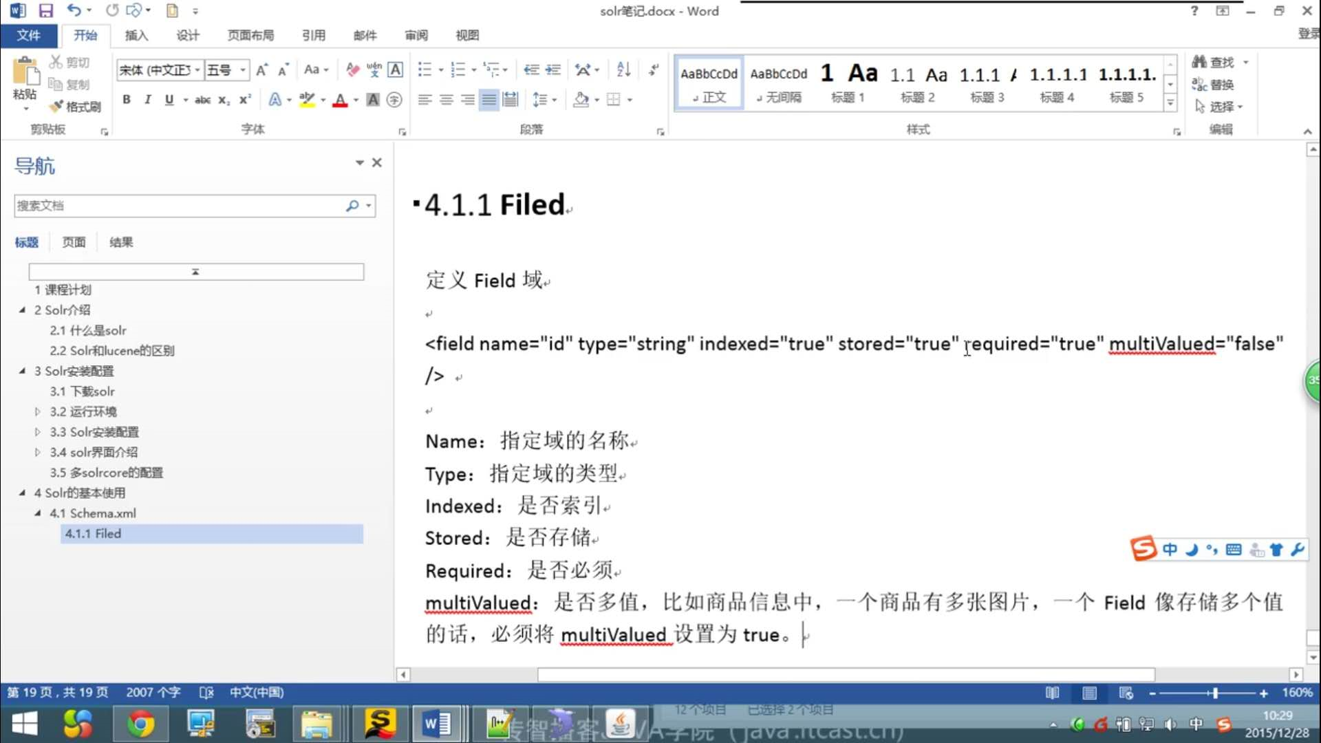1321x743 pixels.
Task: Switch to the 插入 Insert tab
Action: point(136,35)
